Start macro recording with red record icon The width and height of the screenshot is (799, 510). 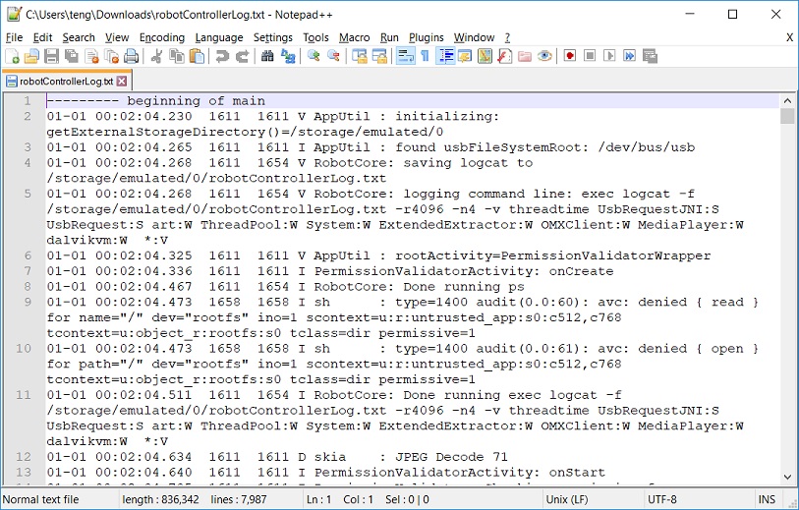(569, 56)
